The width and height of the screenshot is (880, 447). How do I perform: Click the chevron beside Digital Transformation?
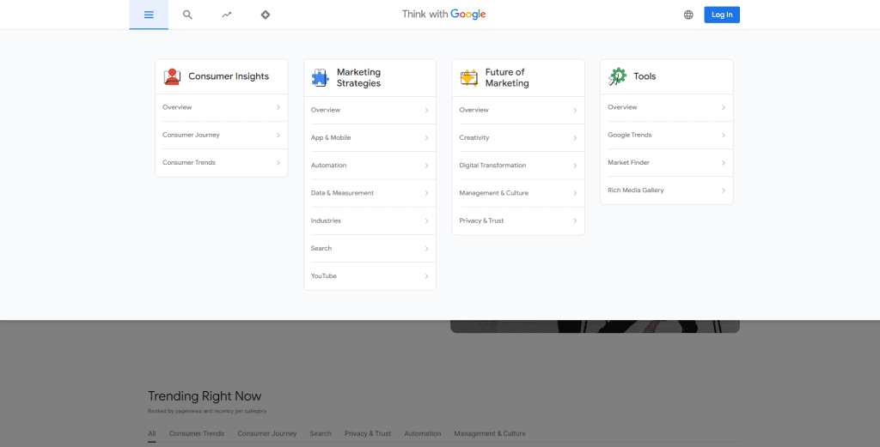575,166
